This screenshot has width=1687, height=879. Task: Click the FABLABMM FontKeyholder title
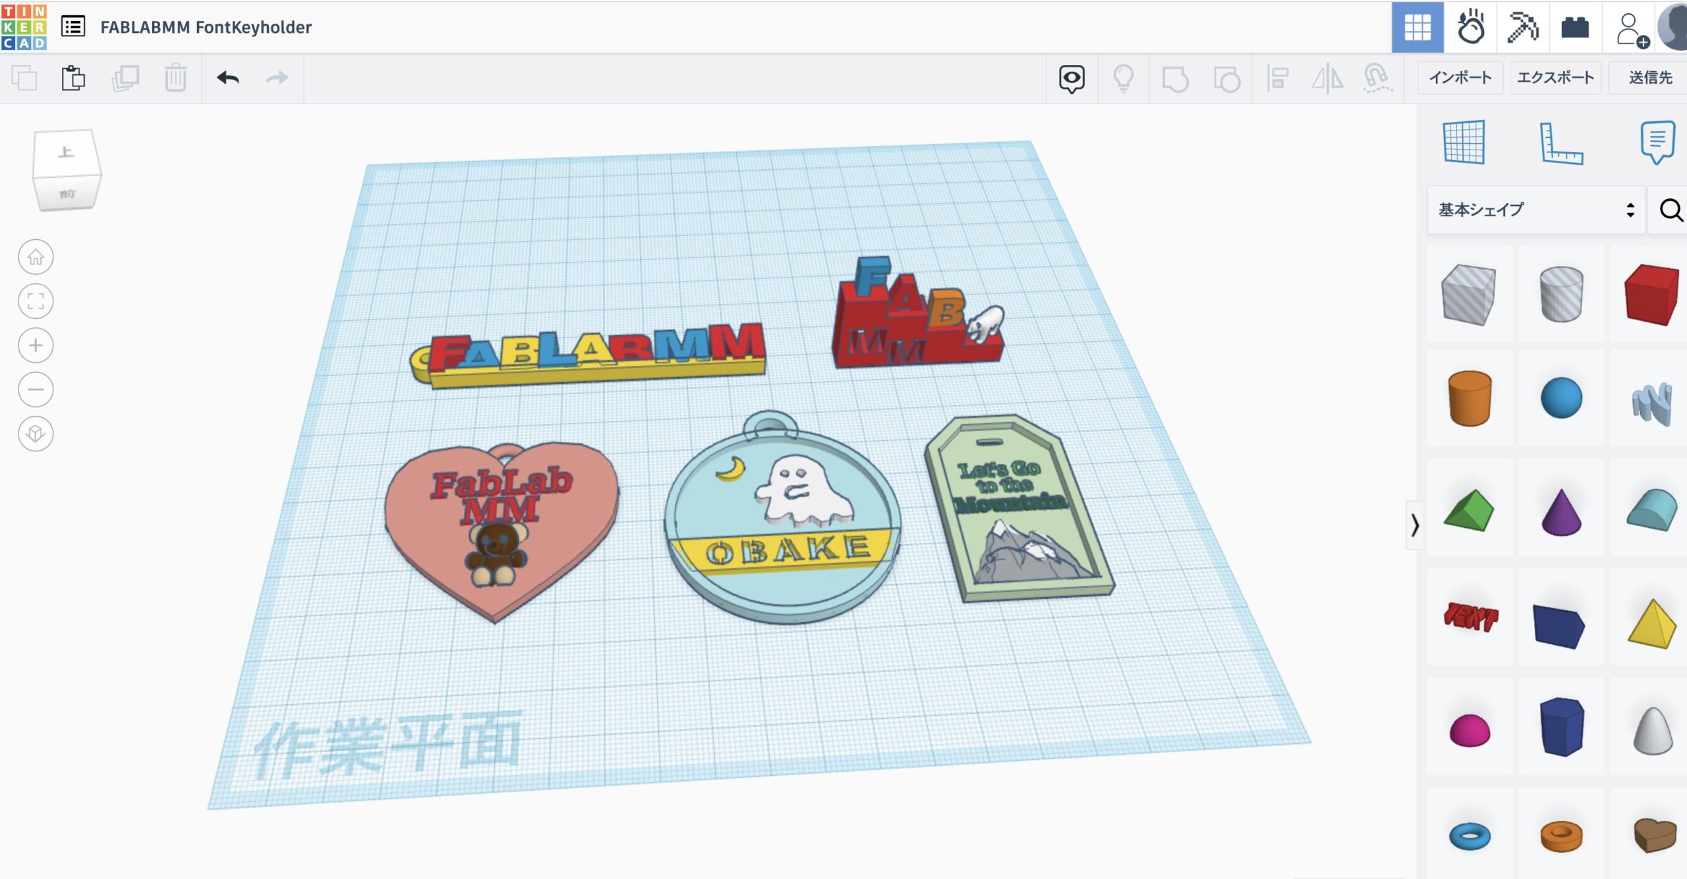pyautogui.click(x=206, y=27)
